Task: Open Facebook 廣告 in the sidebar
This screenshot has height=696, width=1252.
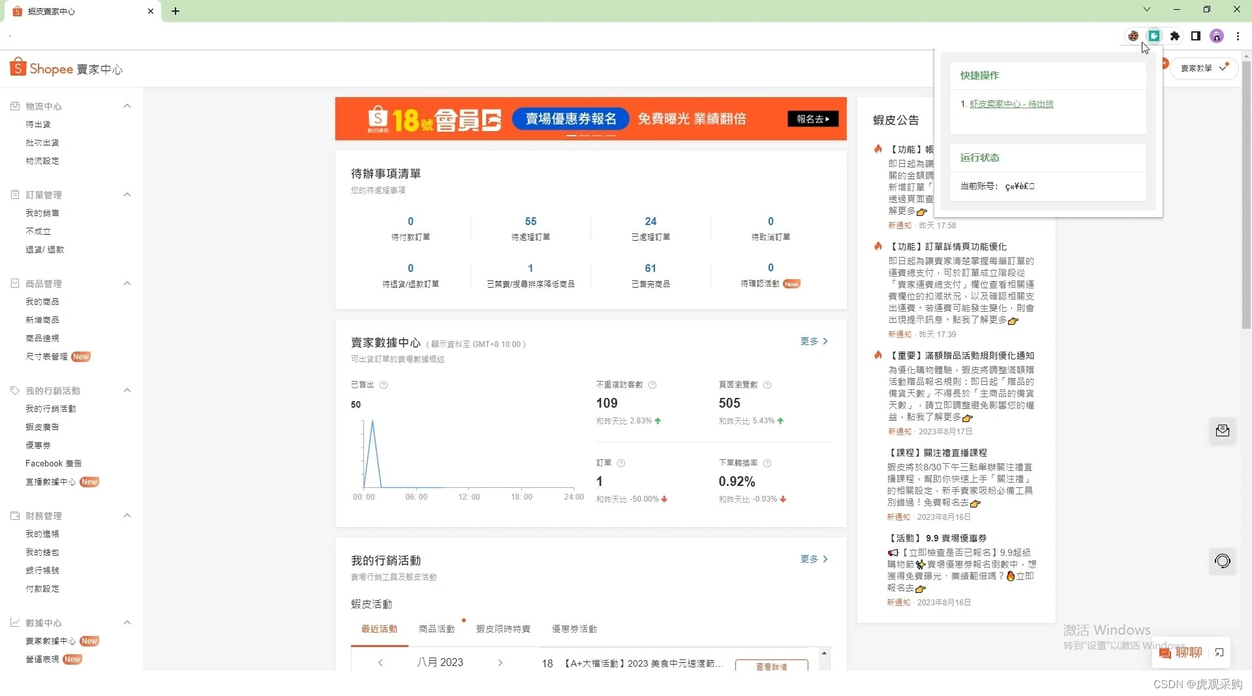Action: pyautogui.click(x=53, y=463)
